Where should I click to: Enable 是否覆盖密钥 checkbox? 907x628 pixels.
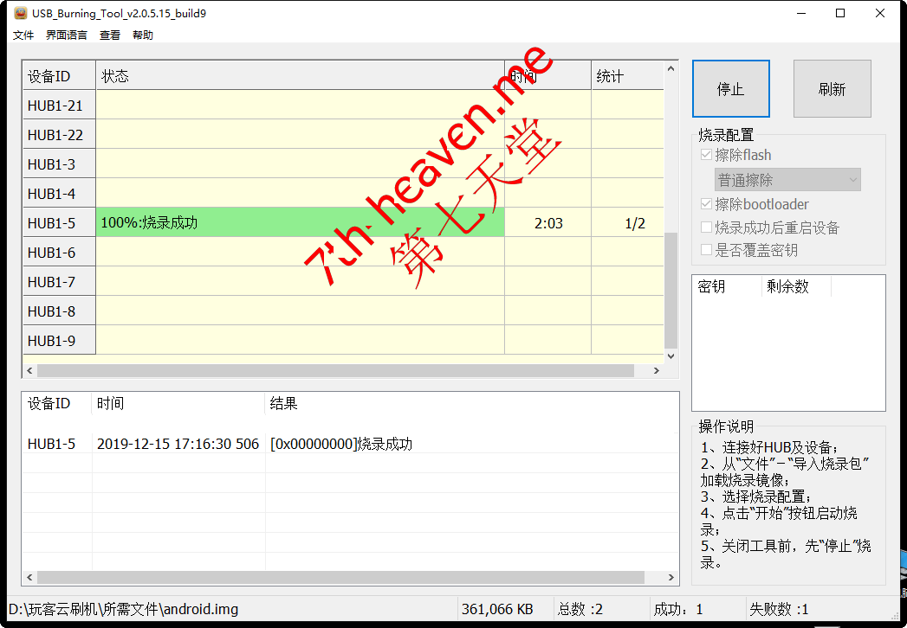[706, 251]
